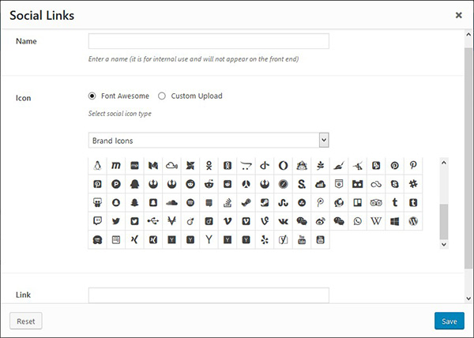
Task: Select the Trello board icon
Action: 357,203
